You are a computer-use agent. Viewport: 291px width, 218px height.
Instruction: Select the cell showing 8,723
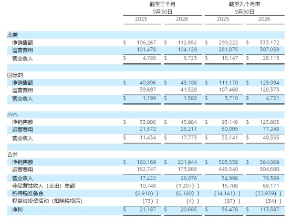[190, 58]
